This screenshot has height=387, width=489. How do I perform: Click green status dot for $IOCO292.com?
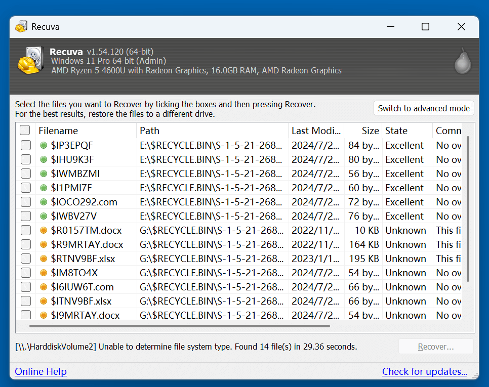pos(44,202)
